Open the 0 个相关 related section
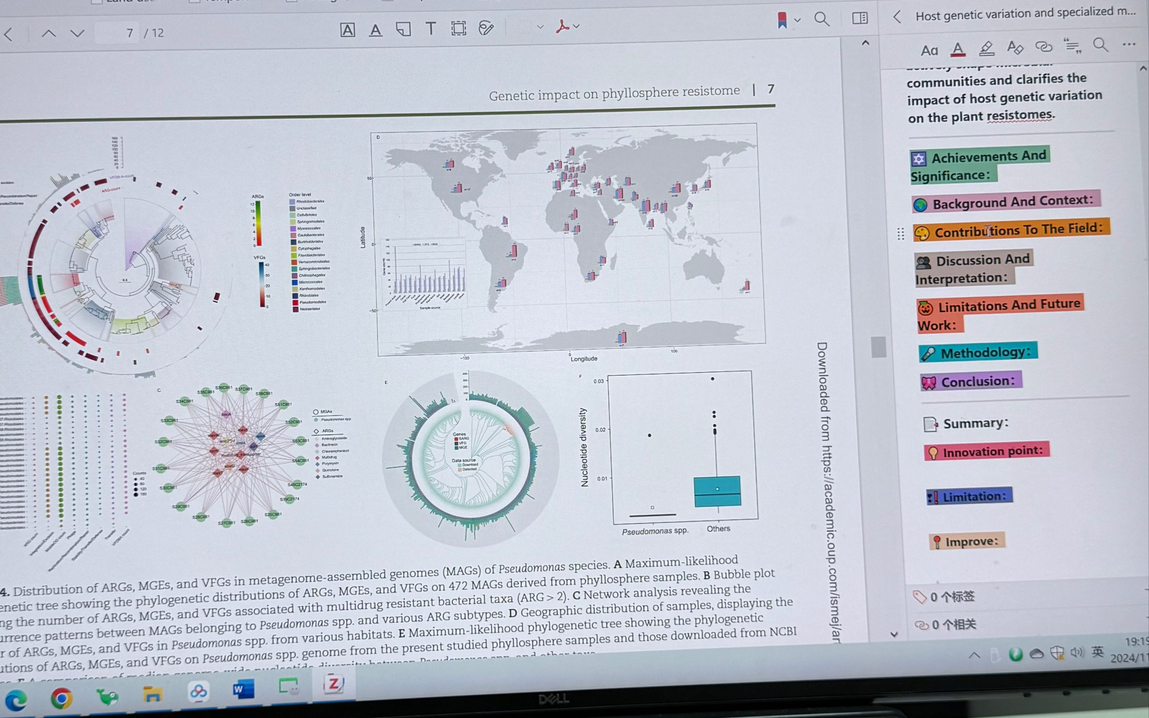 tap(945, 624)
